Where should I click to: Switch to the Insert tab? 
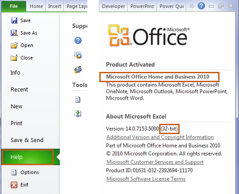point(55,6)
